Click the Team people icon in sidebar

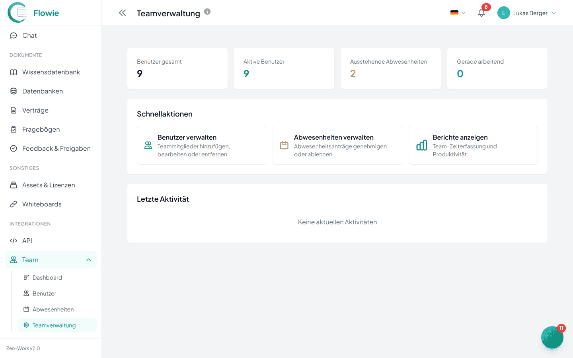point(14,260)
